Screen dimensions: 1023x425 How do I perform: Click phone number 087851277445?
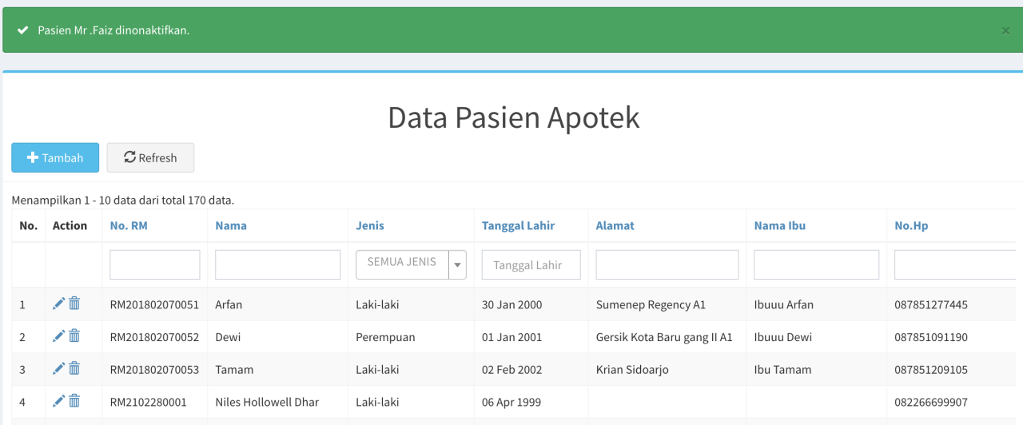[931, 305]
